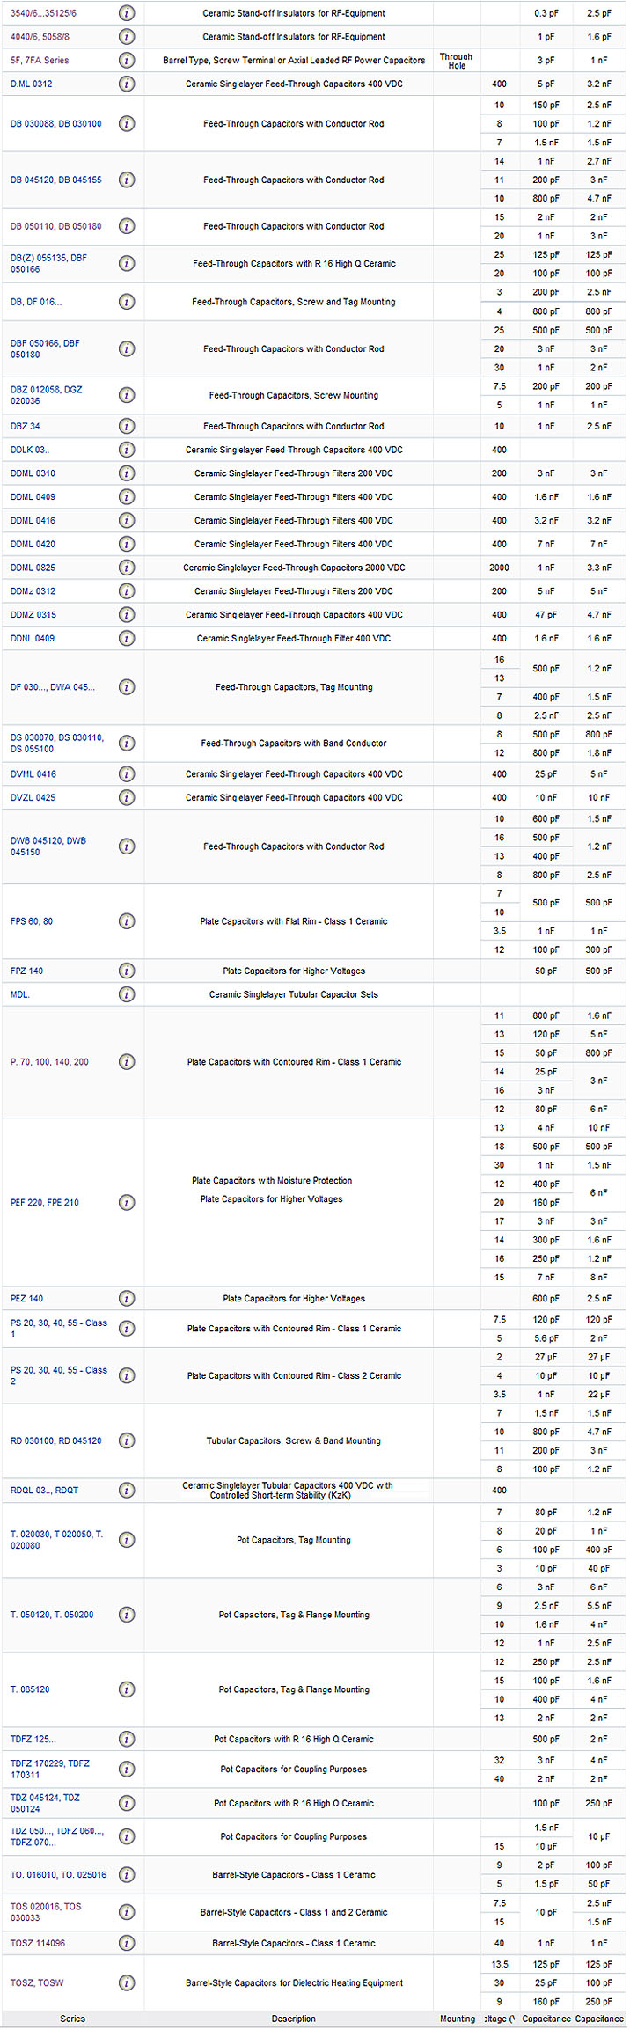Follow DWB 045120, DWB 045150 link
630x2030 pixels.
[48, 846]
